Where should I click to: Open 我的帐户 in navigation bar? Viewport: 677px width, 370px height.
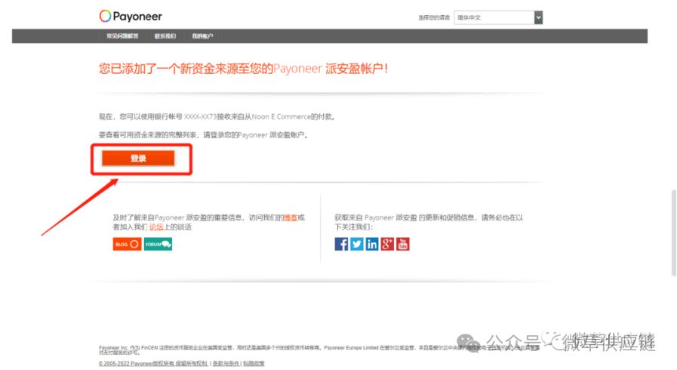click(x=202, y=36)
